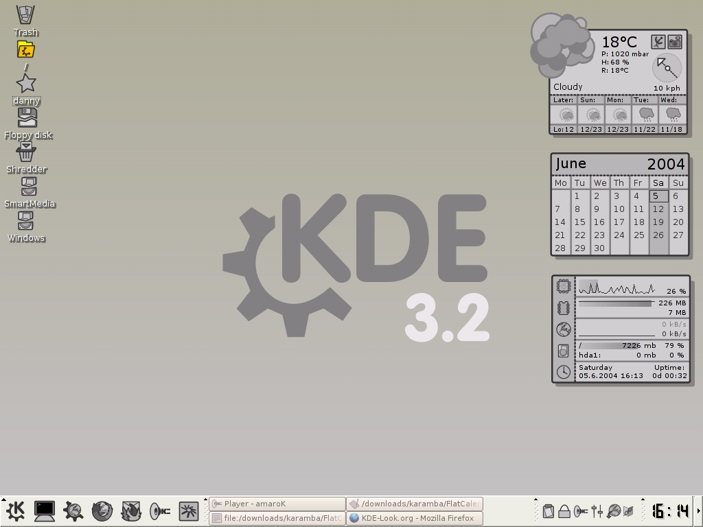Viewport: 703px width, 527px height.
Task: Click amaroK speaker icon in system tray
Action: [581, 511]
